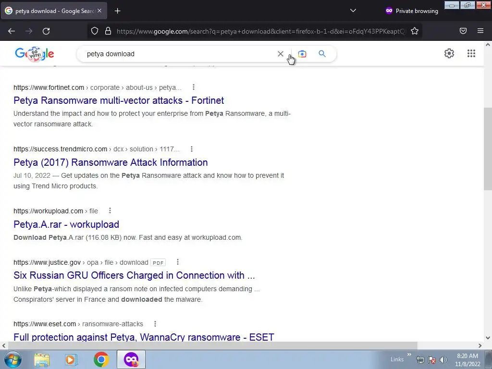This screenshot has width=492, height=369.
Task: Bookmark this page with the star
Action: coord(415,31)
